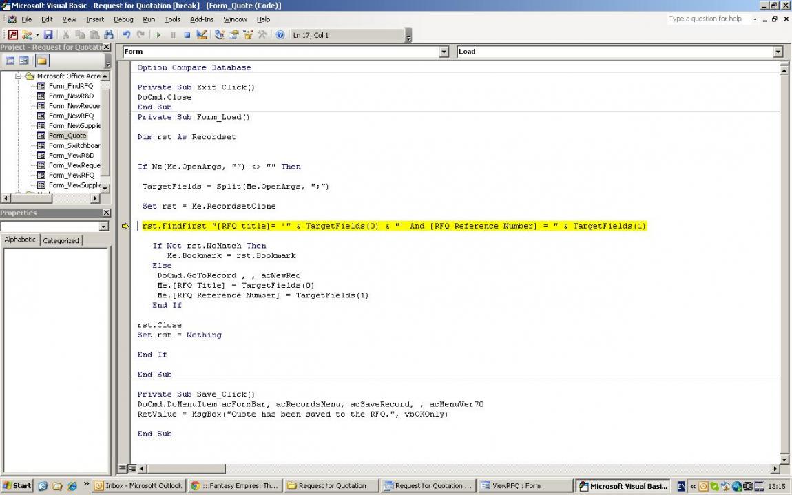Click the Break pause icon

(x=173, y=35)
